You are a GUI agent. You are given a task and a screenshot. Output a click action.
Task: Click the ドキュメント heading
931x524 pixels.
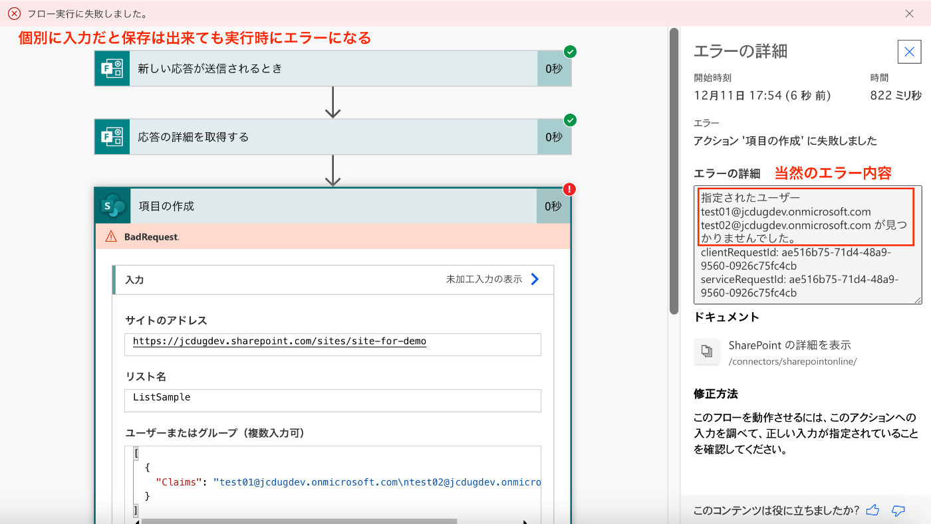click(x=726, y=317)
